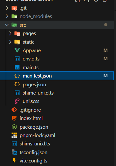Click the M status badge on manifest.json
Viewport: 116px width, 166px height.
pos(105,76)
